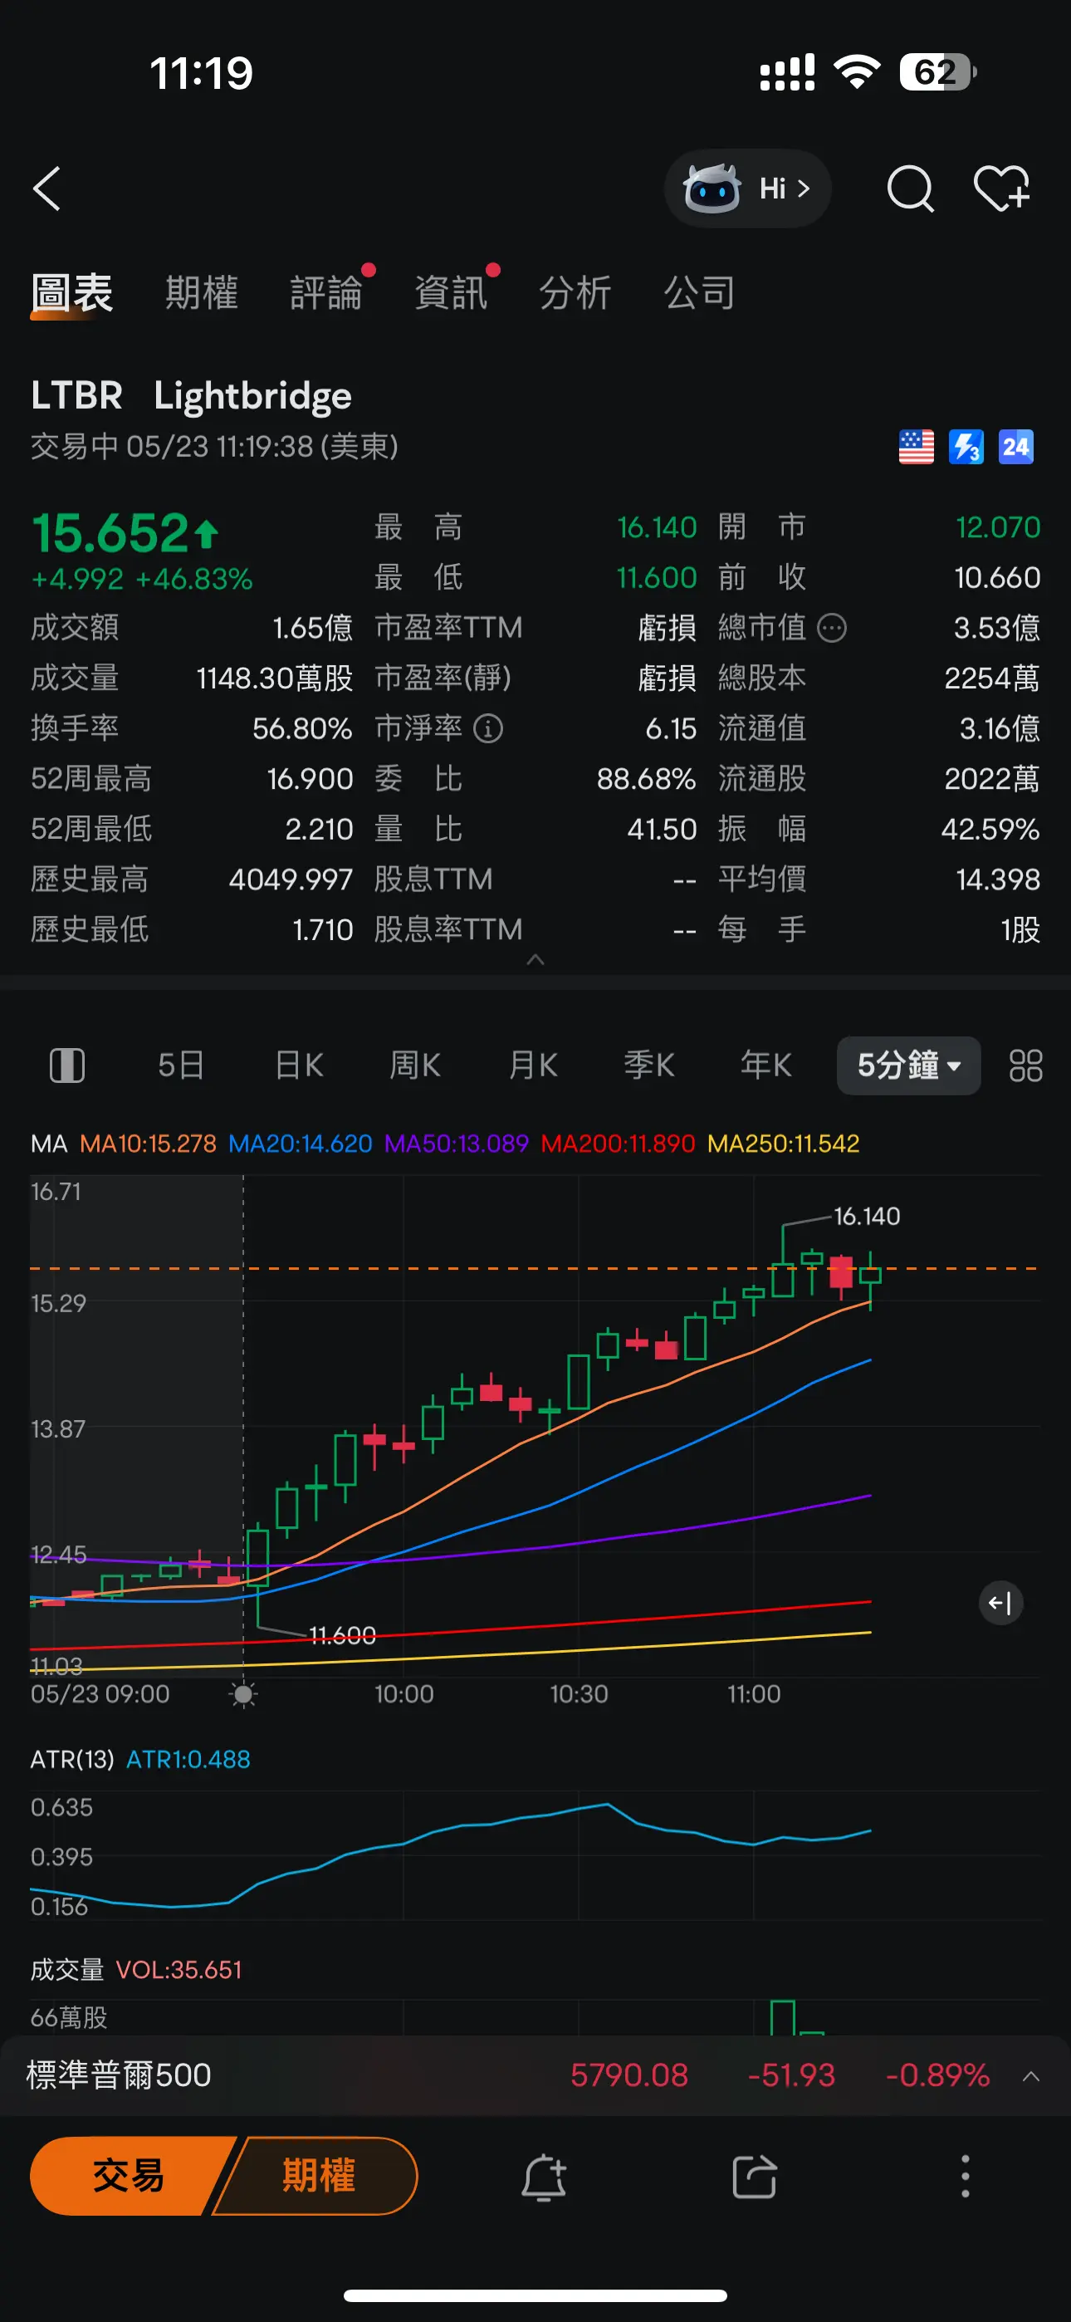The image size is (1071, 2322).
Task: Tap the 振幅 42.59% value
Action: click(990, 830)
